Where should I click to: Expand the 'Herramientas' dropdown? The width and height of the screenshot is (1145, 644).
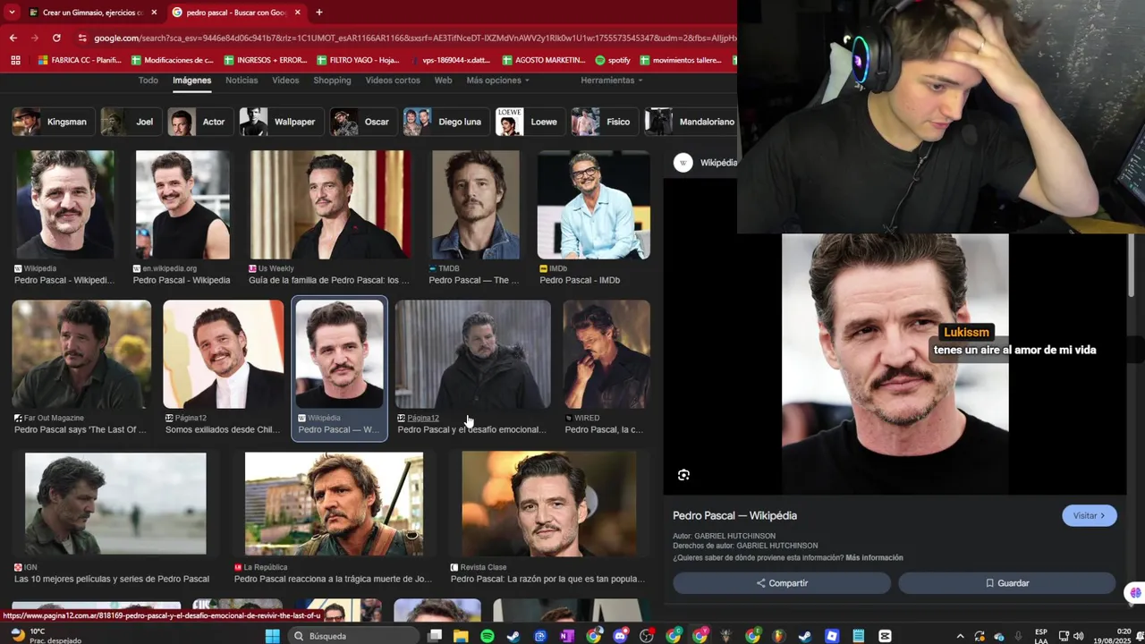click(612, 80)
